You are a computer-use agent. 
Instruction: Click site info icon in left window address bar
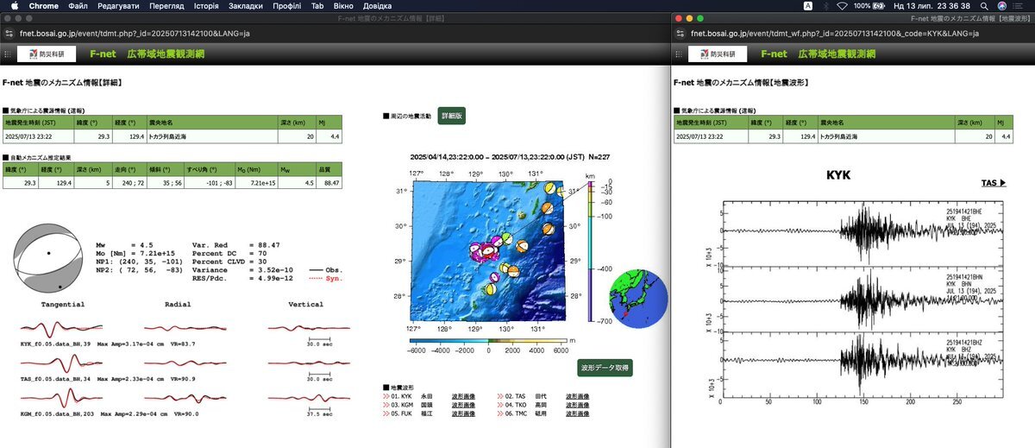pos(9,33)
